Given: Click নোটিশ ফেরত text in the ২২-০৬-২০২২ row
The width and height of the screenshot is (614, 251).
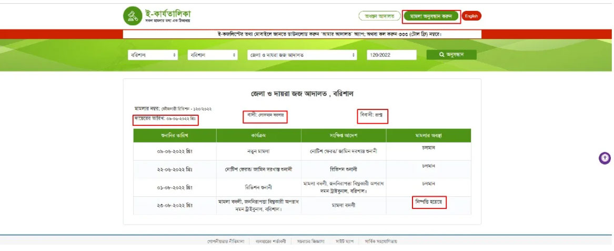Looking at the screenshot, I should click(x=258, y=169).
